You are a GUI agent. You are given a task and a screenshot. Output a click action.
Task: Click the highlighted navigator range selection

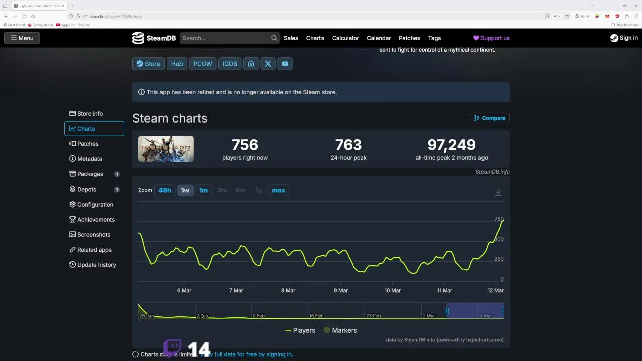pyautogui.click(x=474, y=311)
